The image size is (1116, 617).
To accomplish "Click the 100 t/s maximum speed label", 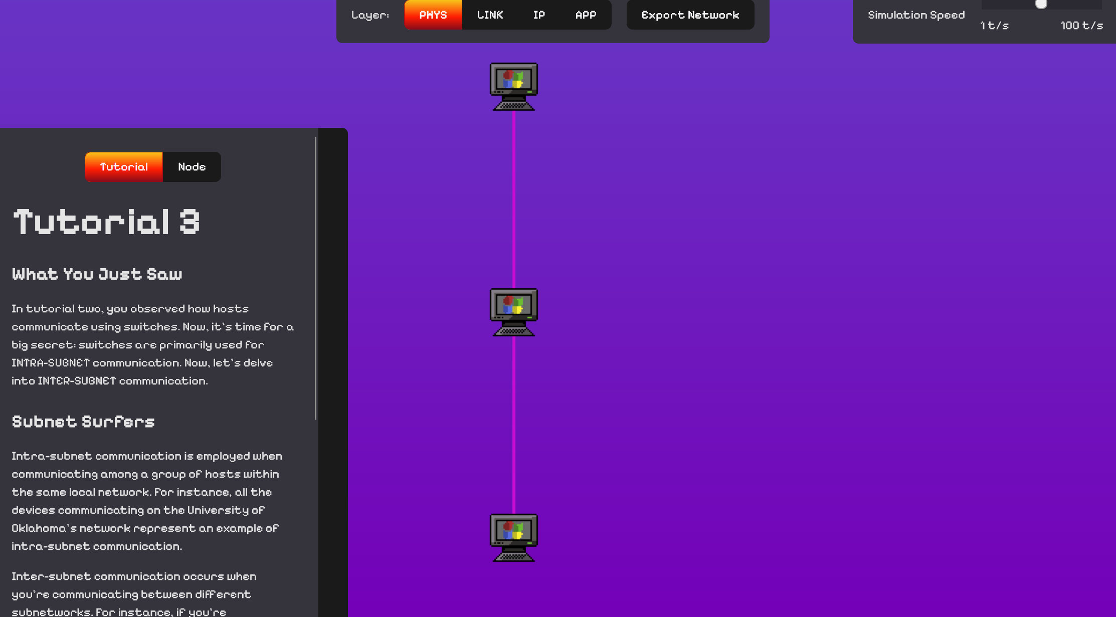I will click(x=1081, y=26).
